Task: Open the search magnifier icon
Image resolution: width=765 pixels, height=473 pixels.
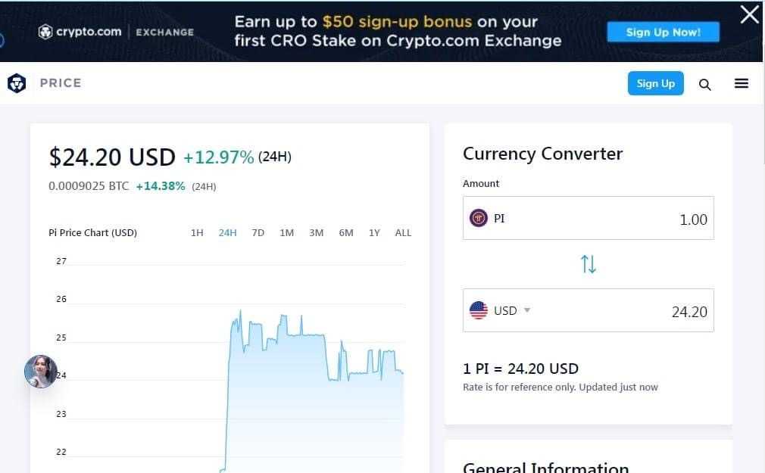Action: click(x=704, y=84)
